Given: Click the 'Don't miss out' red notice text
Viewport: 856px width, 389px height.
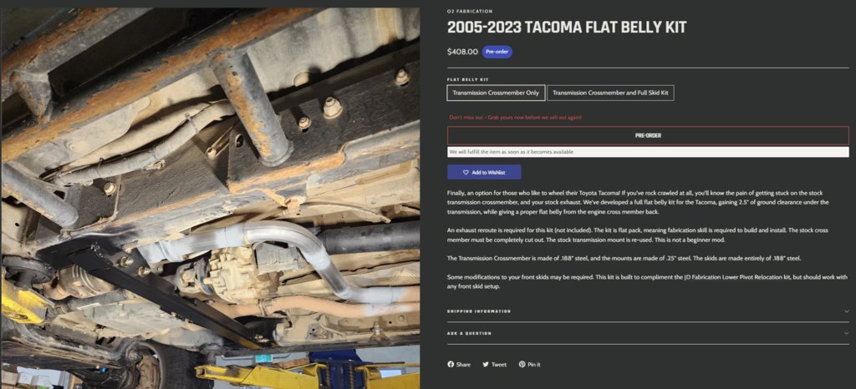Looking at the screenshot, I should pos(515,117).
